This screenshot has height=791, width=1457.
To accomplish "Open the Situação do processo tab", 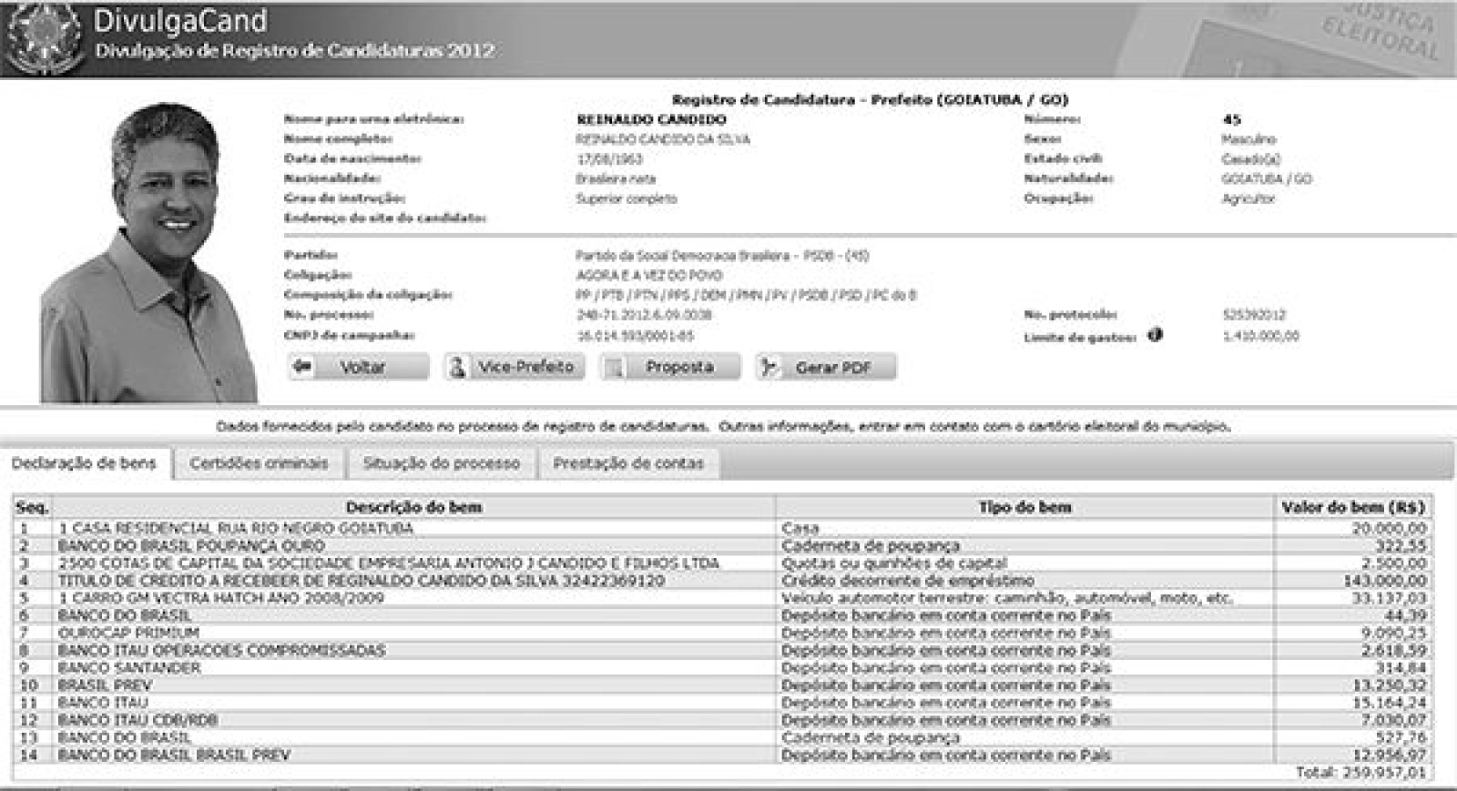I will click(442, 463).
